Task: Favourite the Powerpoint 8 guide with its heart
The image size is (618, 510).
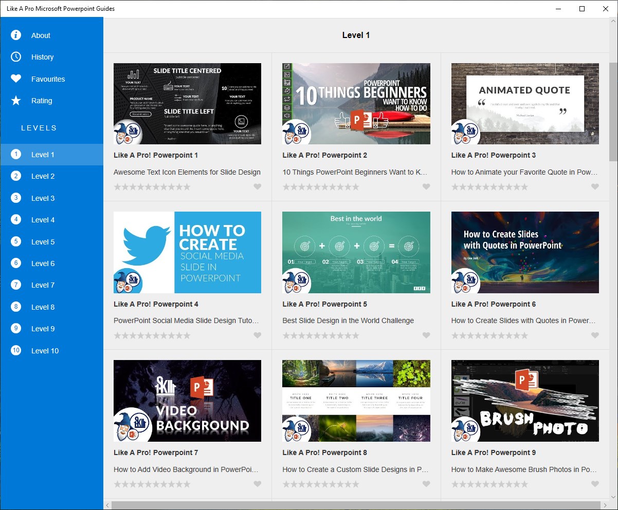Action: point(426,484)
